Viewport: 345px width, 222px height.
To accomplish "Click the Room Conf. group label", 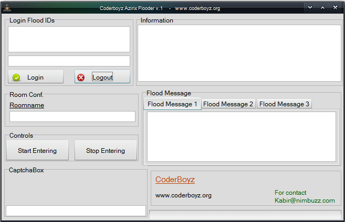I will 26,95.
